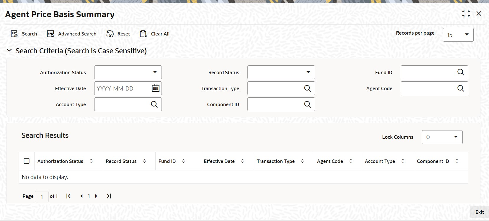Click the Search Results heading

tap(45, 135)
